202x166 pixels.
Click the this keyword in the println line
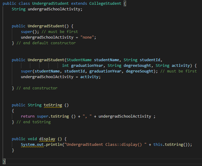158,145
